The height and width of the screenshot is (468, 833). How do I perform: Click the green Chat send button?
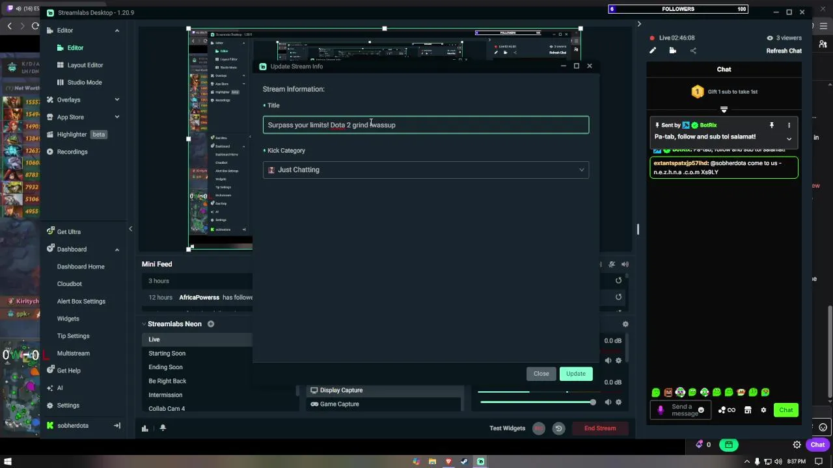[x=786, y=410]
